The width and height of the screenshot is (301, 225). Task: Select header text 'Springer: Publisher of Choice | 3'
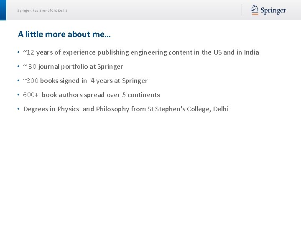point(42,10)
